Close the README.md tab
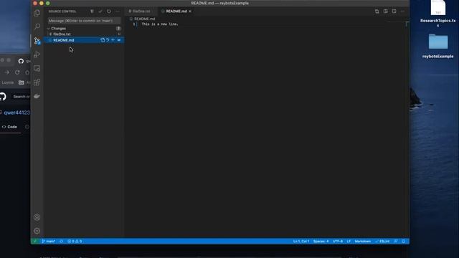This screenshot has width=459, height=258. tap(190, 11)
